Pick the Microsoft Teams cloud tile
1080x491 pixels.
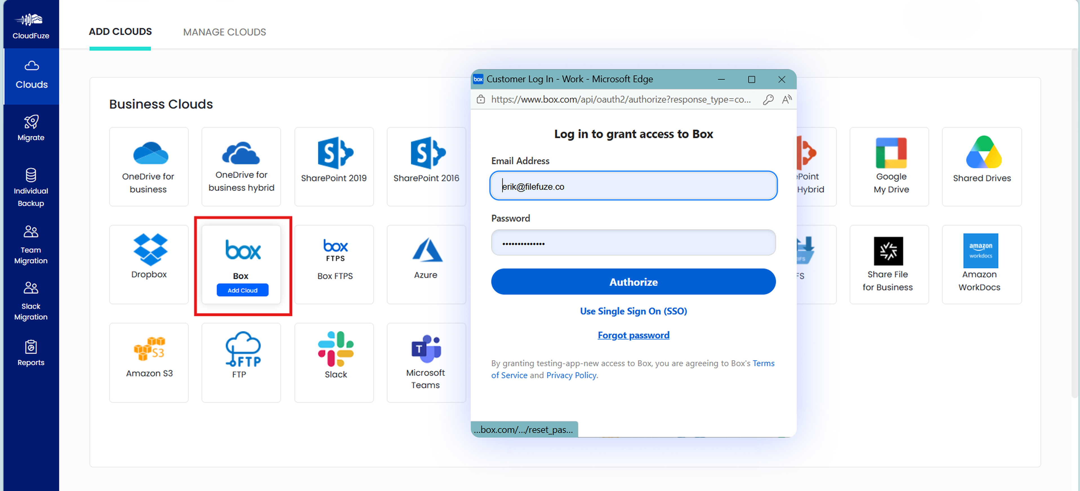[426, 362]
